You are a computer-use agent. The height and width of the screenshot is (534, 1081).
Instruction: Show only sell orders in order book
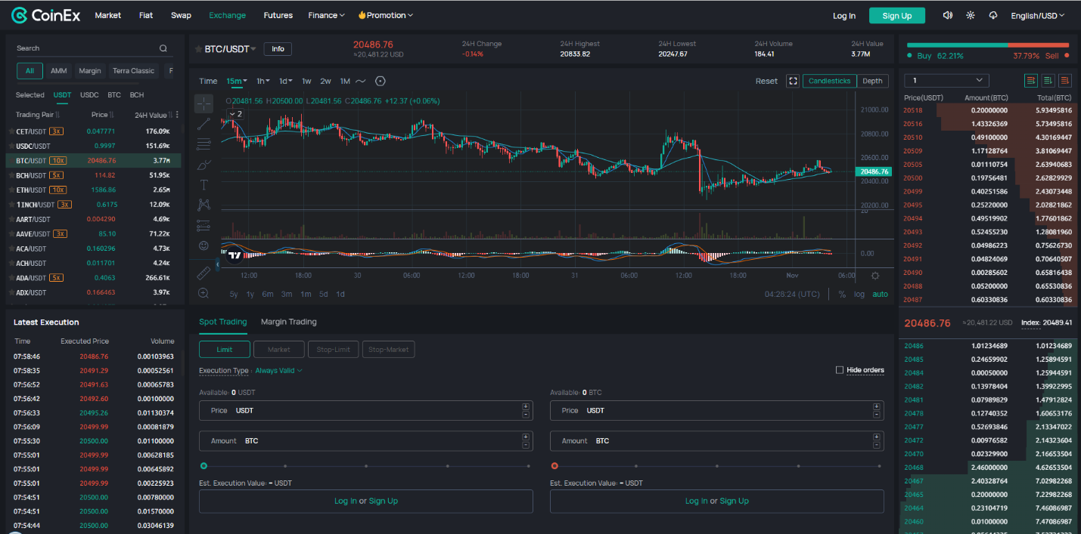(x=1065, y=81)
